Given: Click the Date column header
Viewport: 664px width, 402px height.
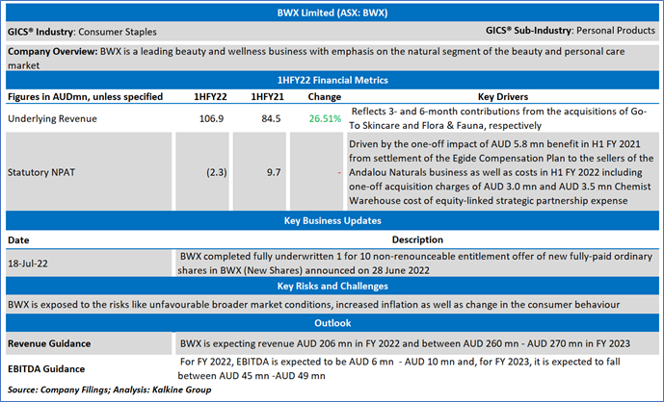Looking at the screenshot, I should pos(18,240).
